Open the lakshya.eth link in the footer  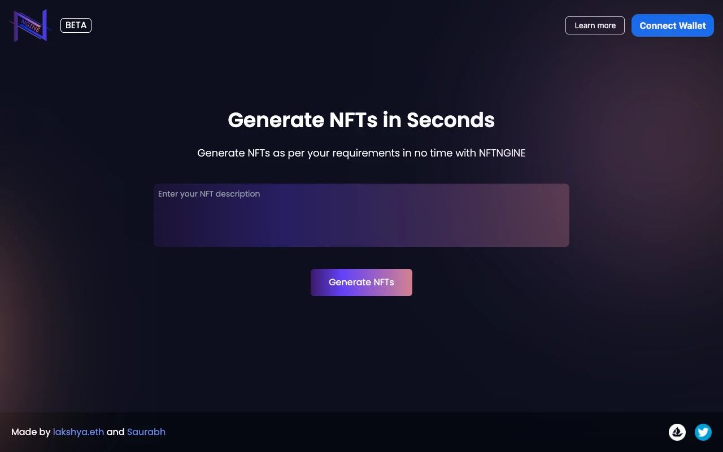click(x=79, y=432)
